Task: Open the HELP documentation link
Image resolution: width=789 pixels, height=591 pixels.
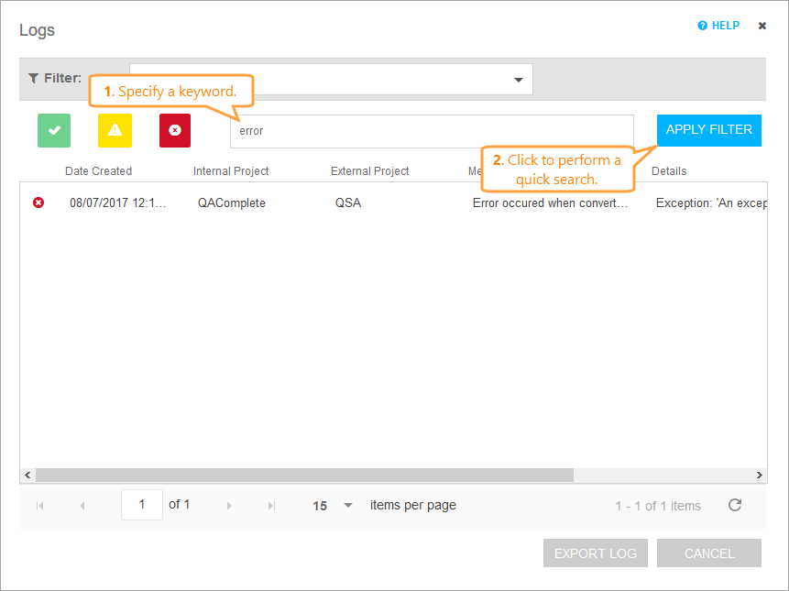Action: point(723,25)
